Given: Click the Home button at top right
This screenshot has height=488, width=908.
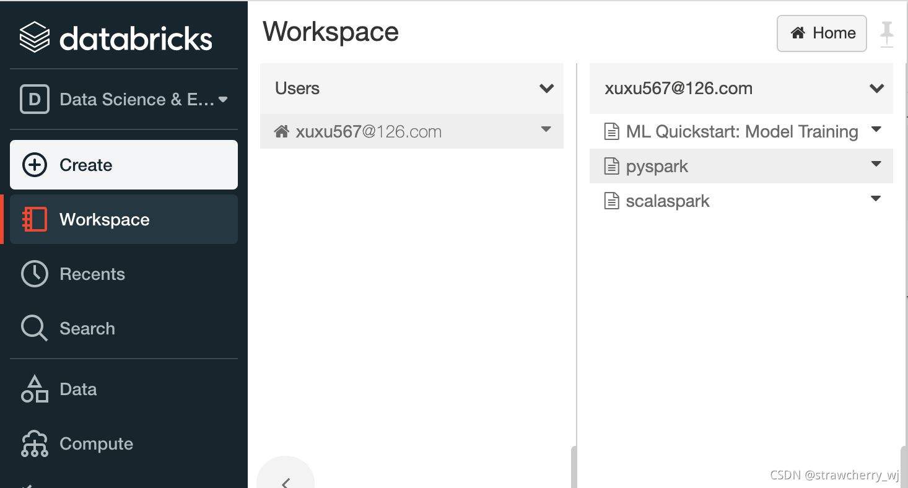Looking at the screenshot, I should (821, 33).
